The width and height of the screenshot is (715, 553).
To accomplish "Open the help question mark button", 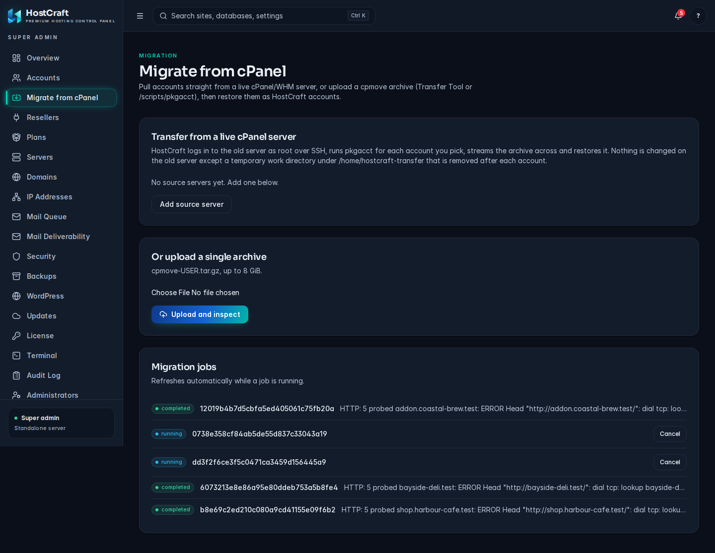I will coord(698,16).
